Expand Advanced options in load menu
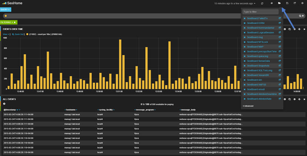The width and height of the screenshot is (307, 156). pos(248,106)
